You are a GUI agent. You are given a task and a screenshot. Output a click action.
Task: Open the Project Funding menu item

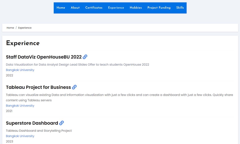point(159,8)
